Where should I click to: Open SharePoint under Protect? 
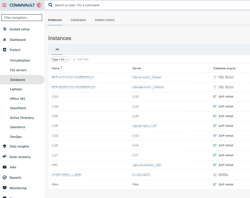coord(18,108)
